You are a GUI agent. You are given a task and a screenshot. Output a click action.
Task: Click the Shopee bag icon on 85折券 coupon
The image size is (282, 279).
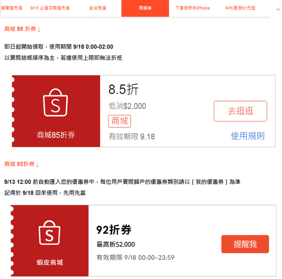point(55,102)
